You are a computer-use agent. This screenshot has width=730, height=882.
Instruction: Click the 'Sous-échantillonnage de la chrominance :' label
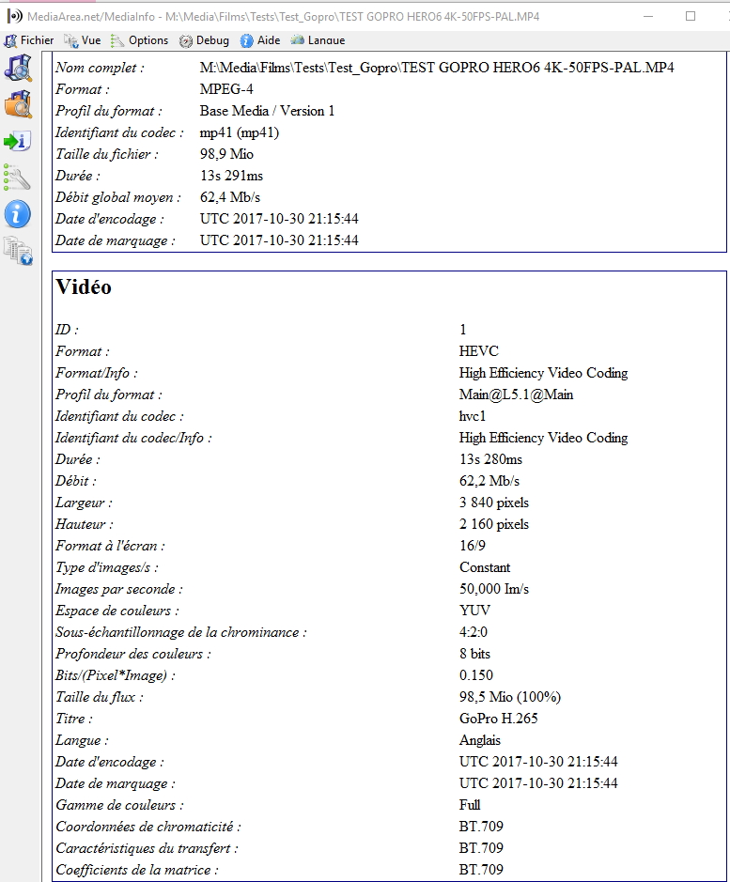coord(180,632)
